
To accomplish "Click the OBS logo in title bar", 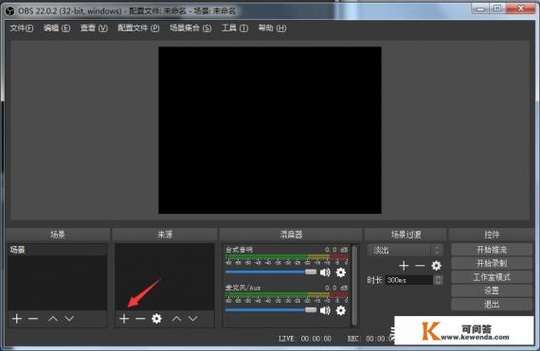I will [10, 11].
